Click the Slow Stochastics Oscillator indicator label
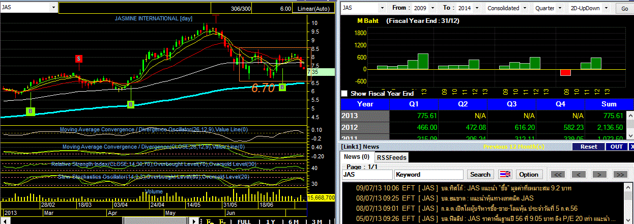Viewport: 634px width, 224px height. (x=154, y=177)
